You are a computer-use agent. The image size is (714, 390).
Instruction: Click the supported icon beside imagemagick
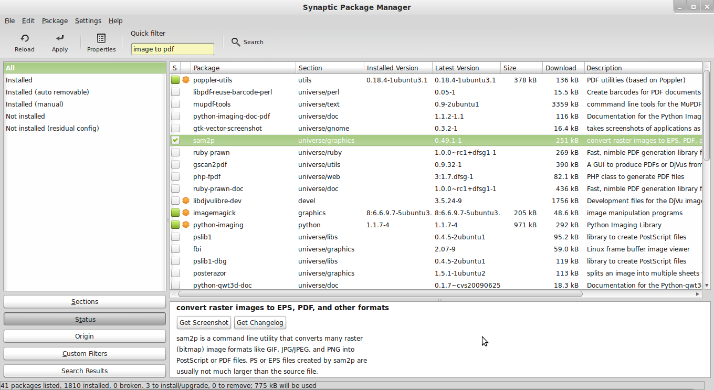coord(185,213)
